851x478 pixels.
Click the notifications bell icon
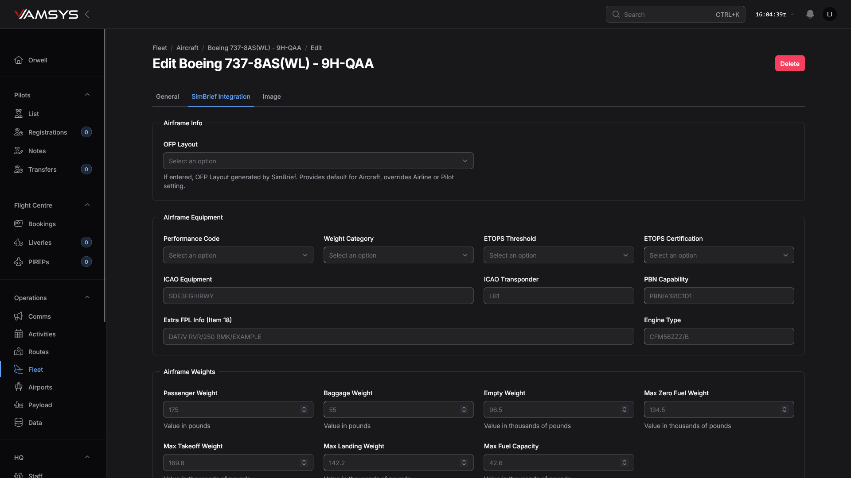coord(810,14)
